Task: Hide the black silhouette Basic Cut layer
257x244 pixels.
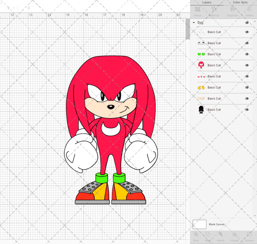Action: (247, 110)
